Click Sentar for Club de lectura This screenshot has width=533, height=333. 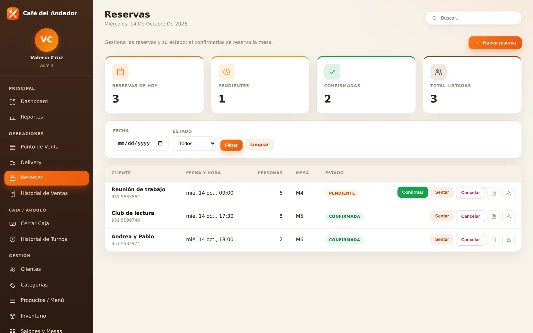click(442, 216)
